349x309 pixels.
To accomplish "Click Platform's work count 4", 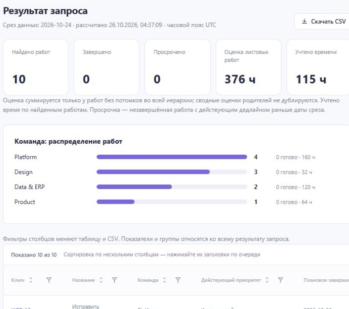I will (x=256, y=157).
